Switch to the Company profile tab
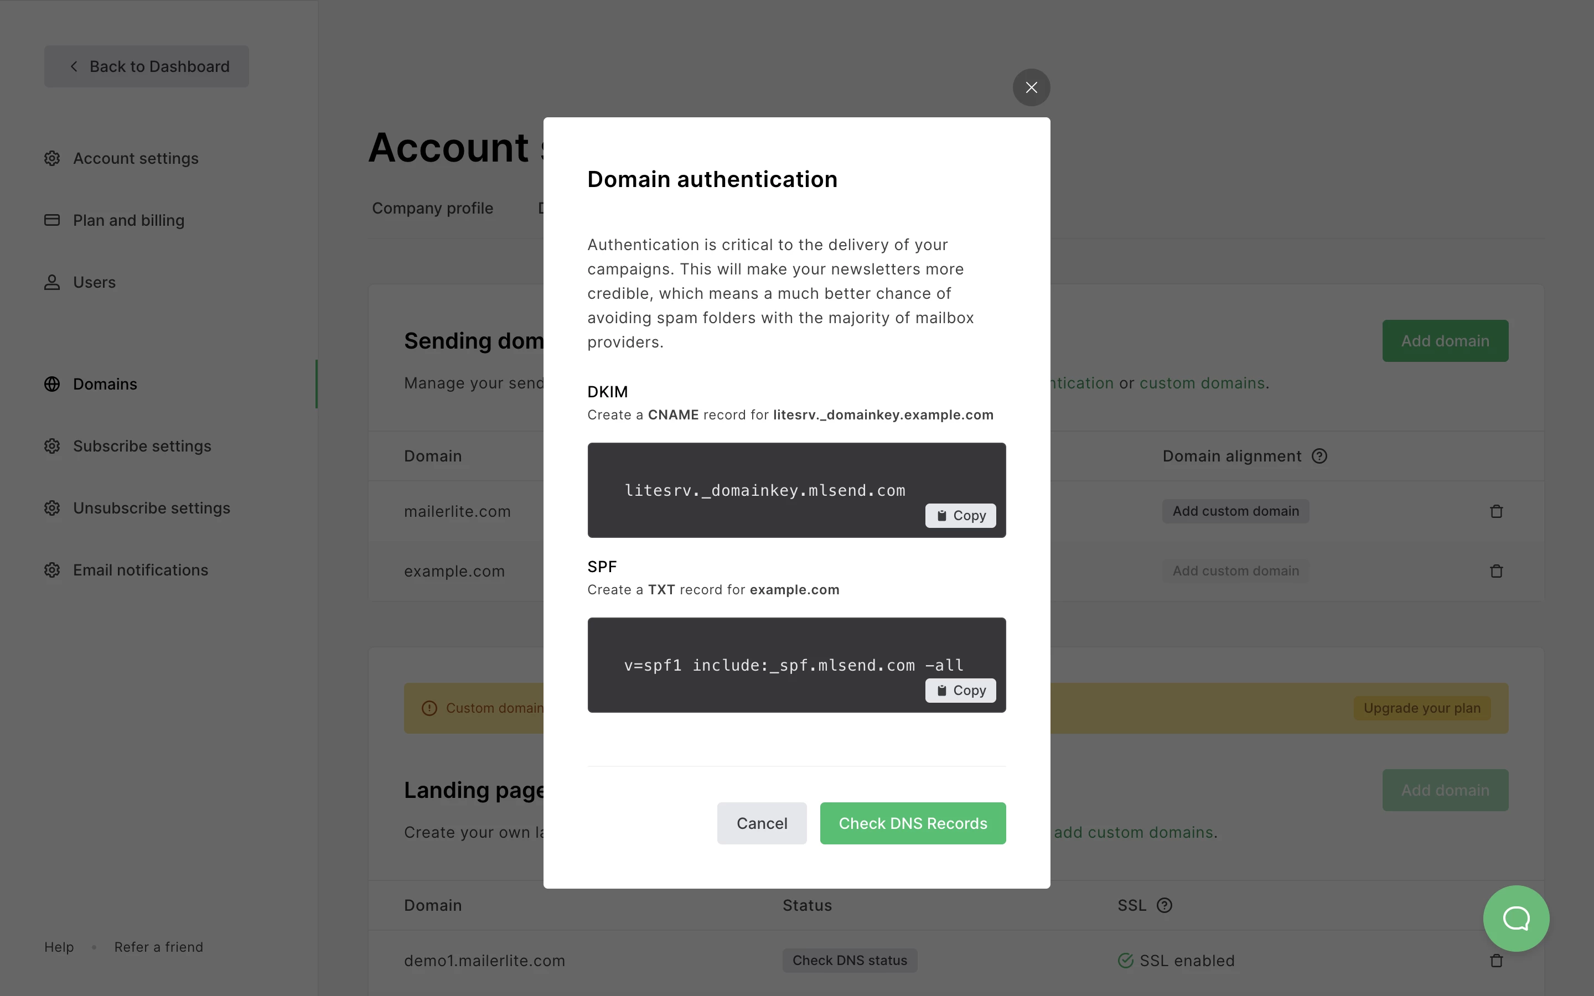The image size is (1594, 996). [432, 208]
